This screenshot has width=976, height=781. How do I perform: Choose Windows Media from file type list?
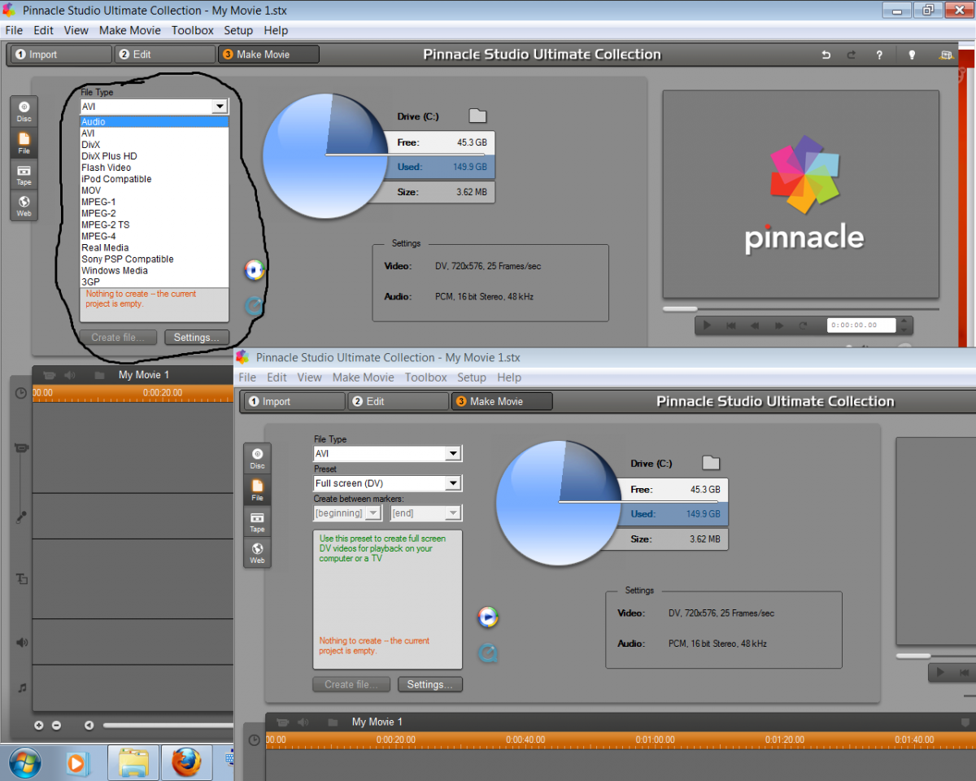(155, 270)
